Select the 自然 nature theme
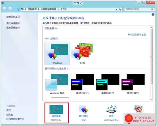Image resolution: width=157 pixels, height=126 pixels. 82,53
